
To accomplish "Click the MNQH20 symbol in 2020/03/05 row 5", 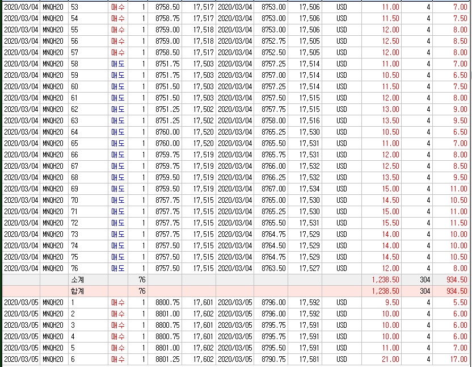I will tap(53, 348).
